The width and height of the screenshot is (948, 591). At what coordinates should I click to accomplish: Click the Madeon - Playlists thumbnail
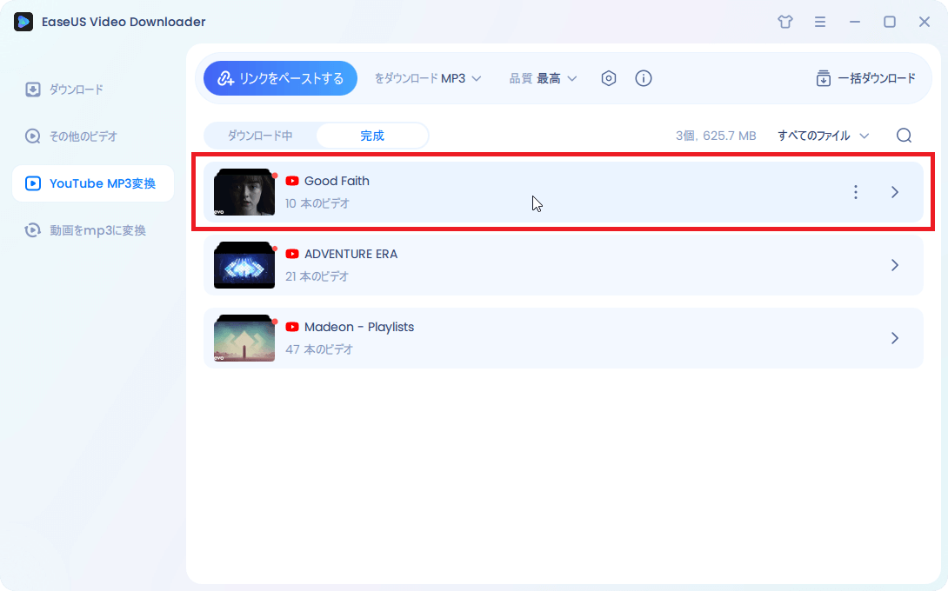click(x=244, y=339)
